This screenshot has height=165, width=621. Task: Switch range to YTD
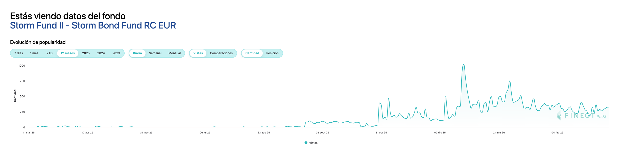(x=50, y=53)
